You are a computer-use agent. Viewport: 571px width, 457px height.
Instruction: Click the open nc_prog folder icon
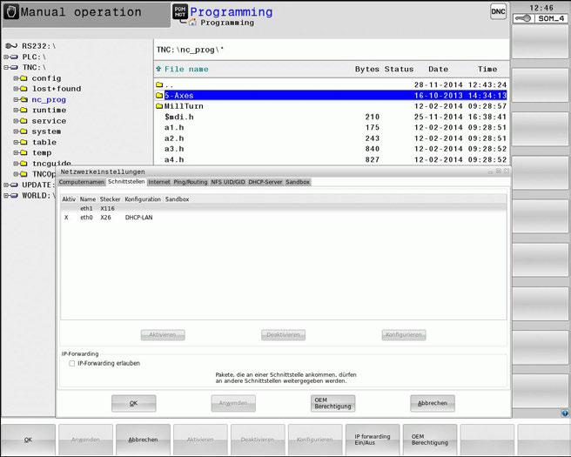point(24,99)
